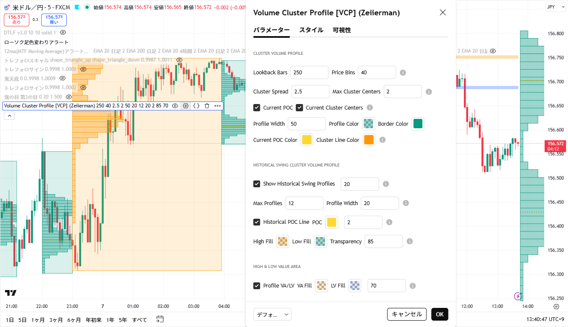
Task: Switch to the 可視性 tab
Action: click(342, 30)
